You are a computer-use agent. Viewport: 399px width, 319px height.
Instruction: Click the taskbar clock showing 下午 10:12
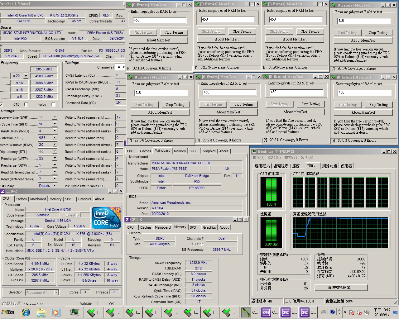382,312
